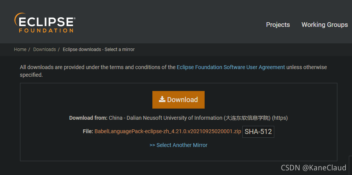The image size is (352, 175).
Task: Click the 'File:' label
Action: coord(88,131)
